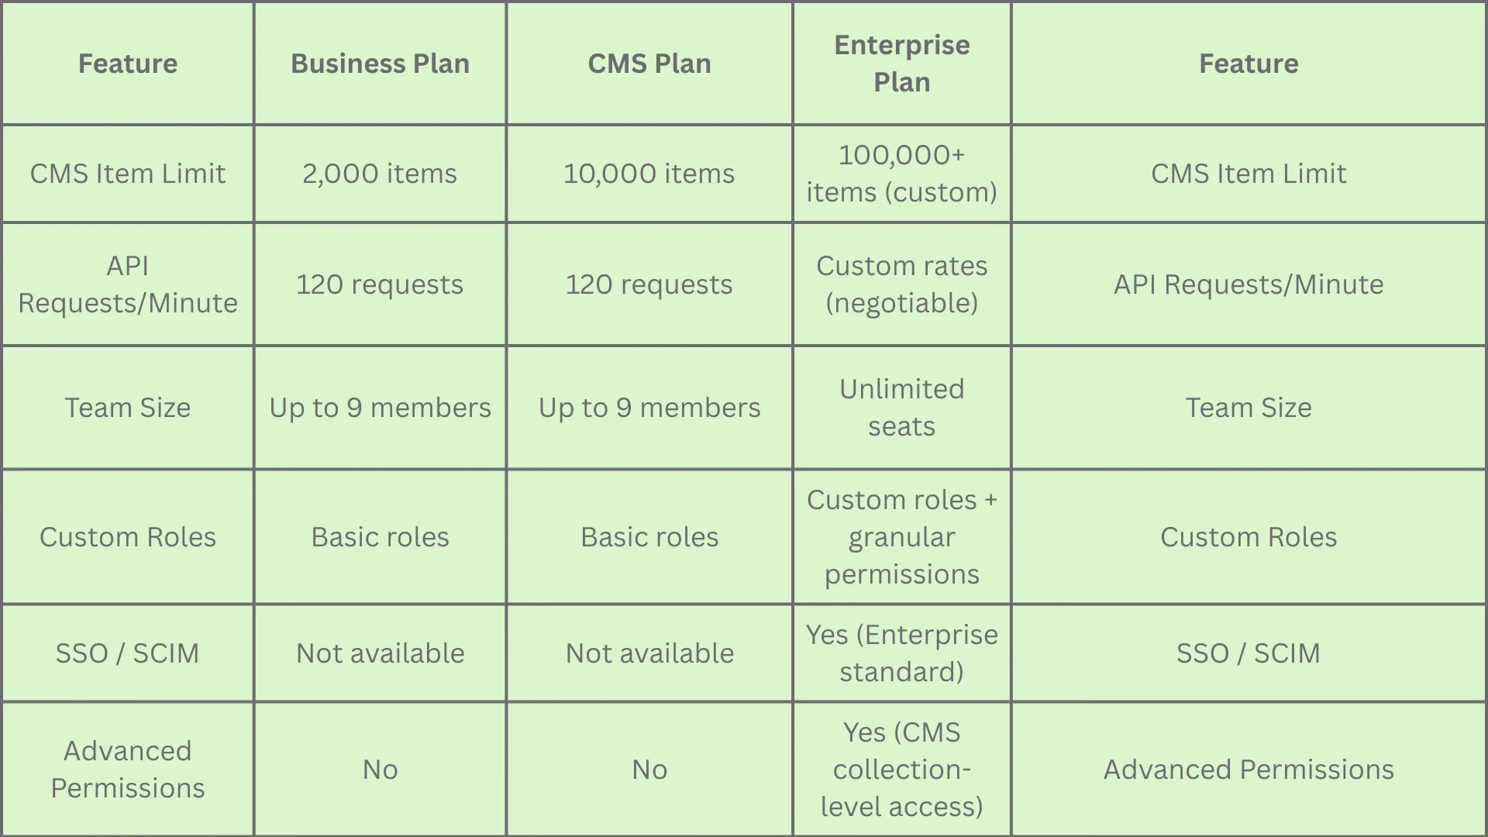
Task: Click the left API Requests/Minute row label
Action: (128, 284)
